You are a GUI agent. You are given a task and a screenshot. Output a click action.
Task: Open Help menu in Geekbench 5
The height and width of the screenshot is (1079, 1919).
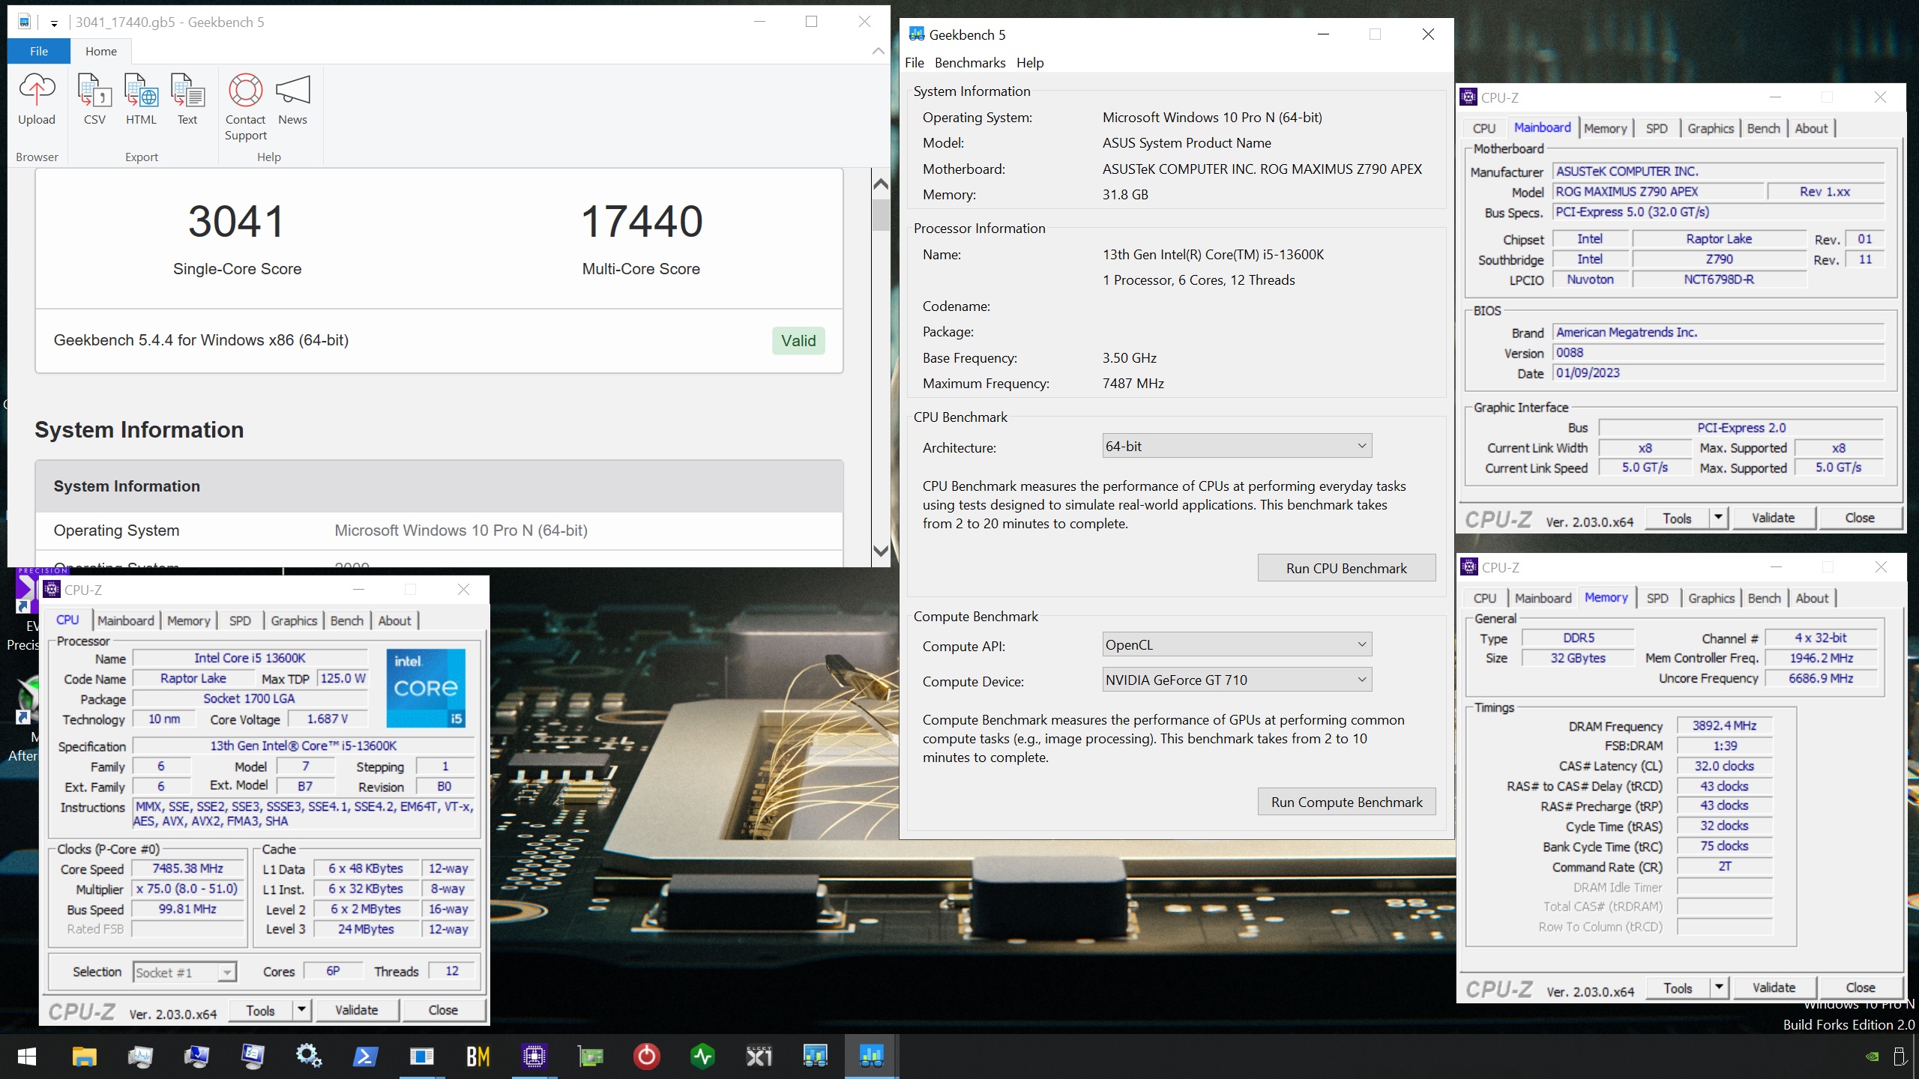[x=1029, y=63]
